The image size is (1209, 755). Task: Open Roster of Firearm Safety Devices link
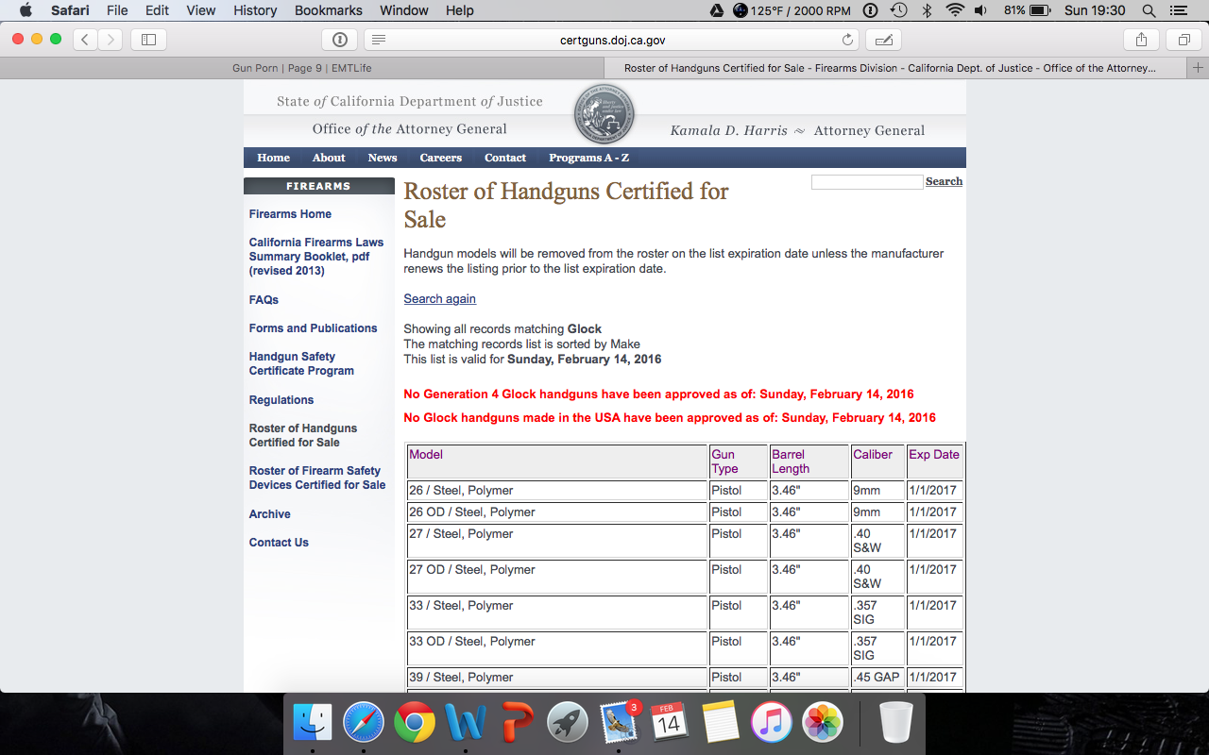click(316, 478)
